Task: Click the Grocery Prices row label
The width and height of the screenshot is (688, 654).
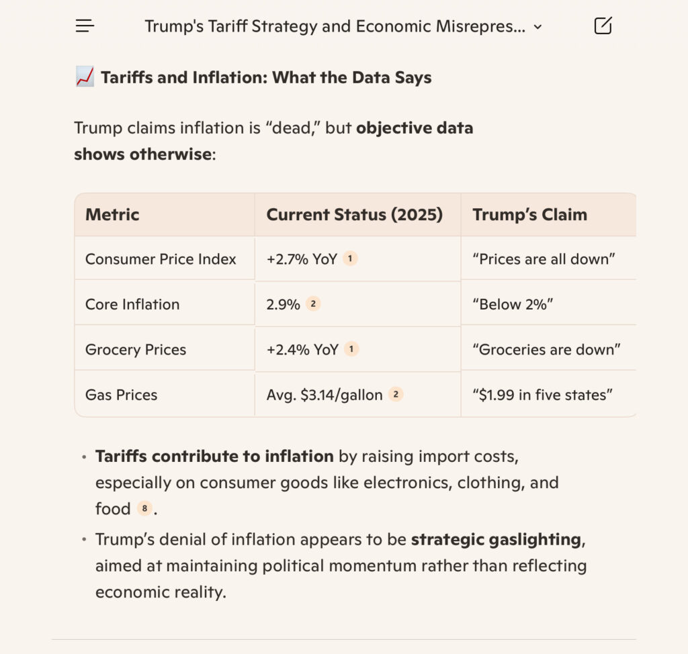Action: pos(136,350)
